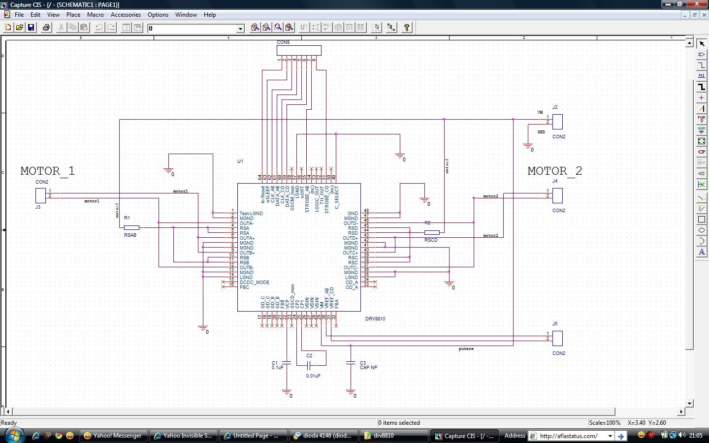
Task: Select the Place Hierarchical Block tool
Action: click(x=702, y=141)
